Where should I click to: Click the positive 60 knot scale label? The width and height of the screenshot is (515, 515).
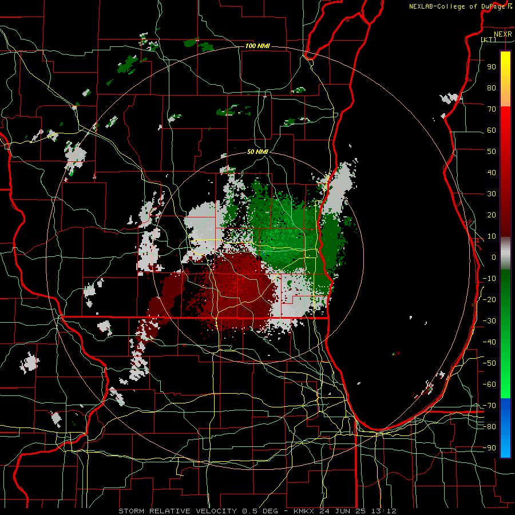[x=492, y=130]
